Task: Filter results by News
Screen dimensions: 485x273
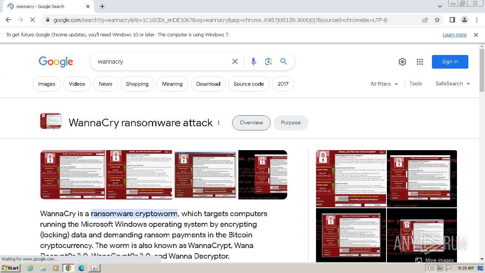Action: (106, 84)
